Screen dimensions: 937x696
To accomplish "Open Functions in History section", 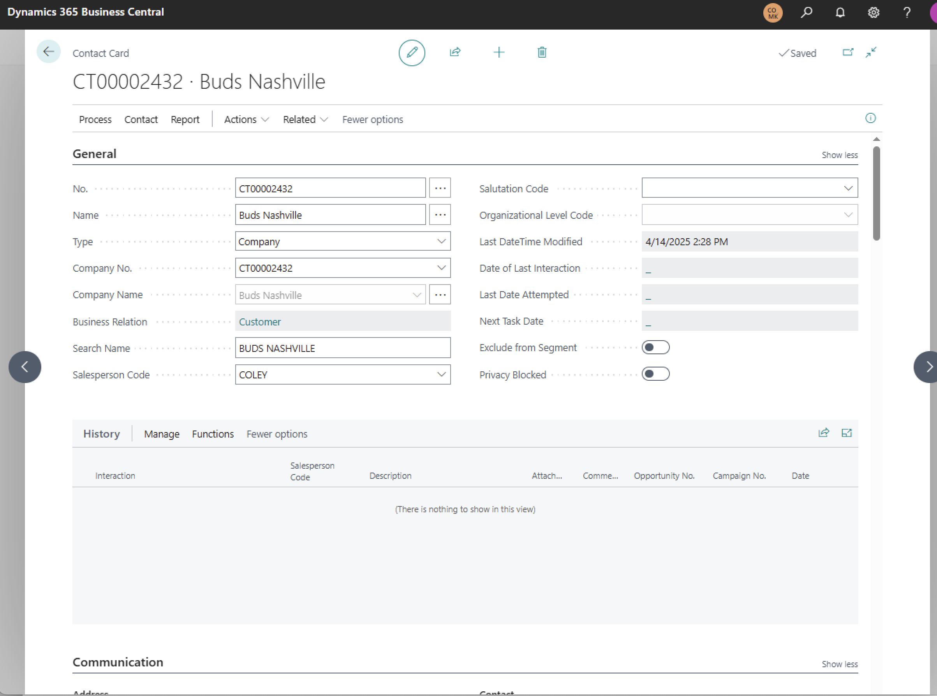I will 213,434.
